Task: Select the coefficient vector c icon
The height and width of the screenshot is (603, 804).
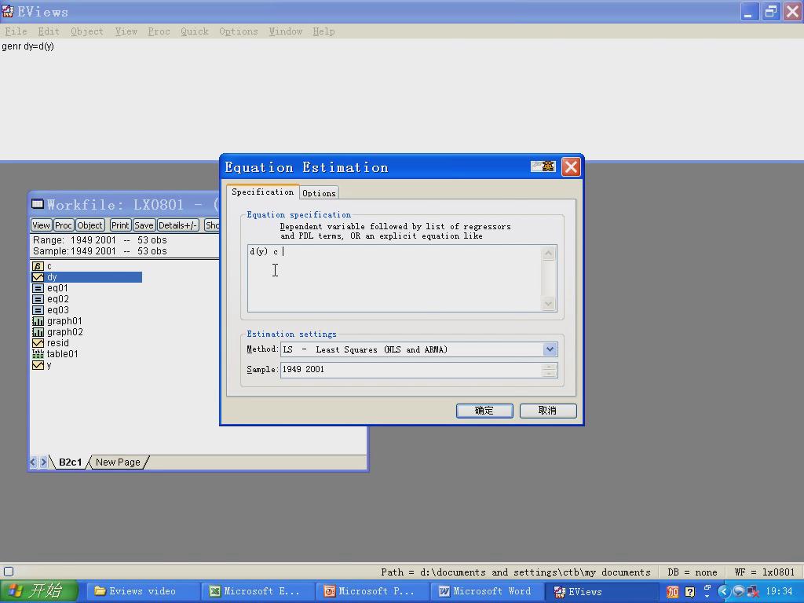Action: coord(38,266)
